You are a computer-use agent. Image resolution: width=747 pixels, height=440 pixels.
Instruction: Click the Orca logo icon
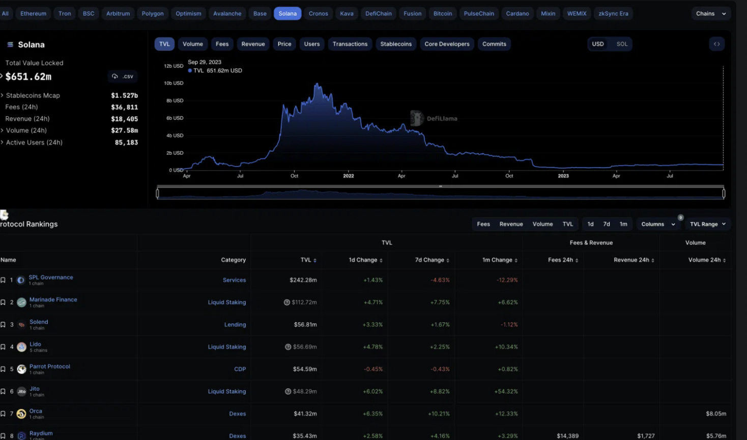point(21,414)
